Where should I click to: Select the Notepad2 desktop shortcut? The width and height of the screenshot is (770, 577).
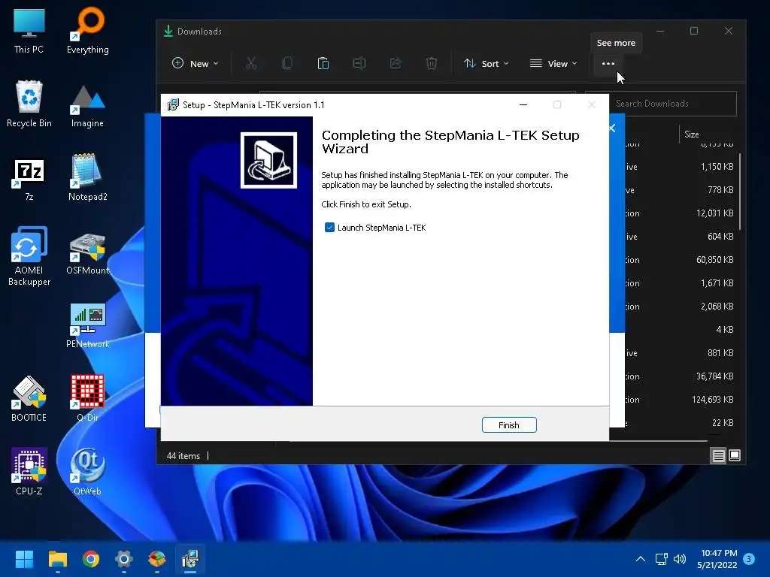tap(88, 177)
